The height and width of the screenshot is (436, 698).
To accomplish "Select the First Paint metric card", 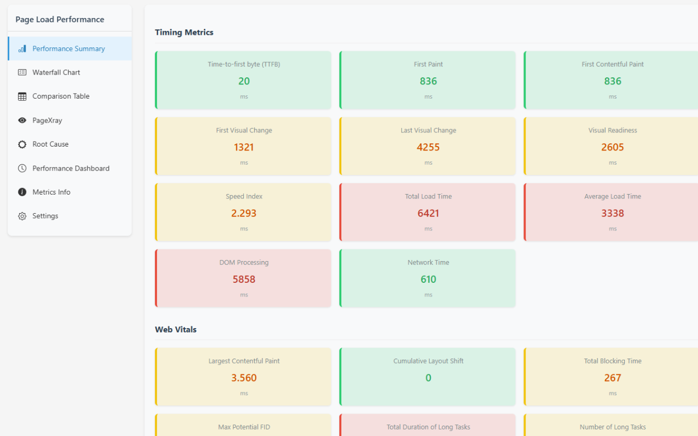I will pos(428,80).
